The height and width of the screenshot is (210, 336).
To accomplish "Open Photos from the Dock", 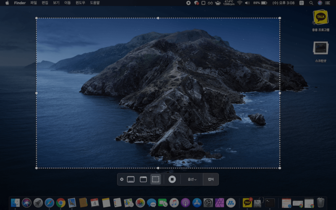I will tap(140, 203).
